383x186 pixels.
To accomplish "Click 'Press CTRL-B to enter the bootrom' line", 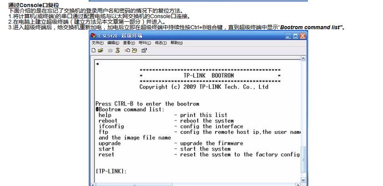I will point(147,104).
